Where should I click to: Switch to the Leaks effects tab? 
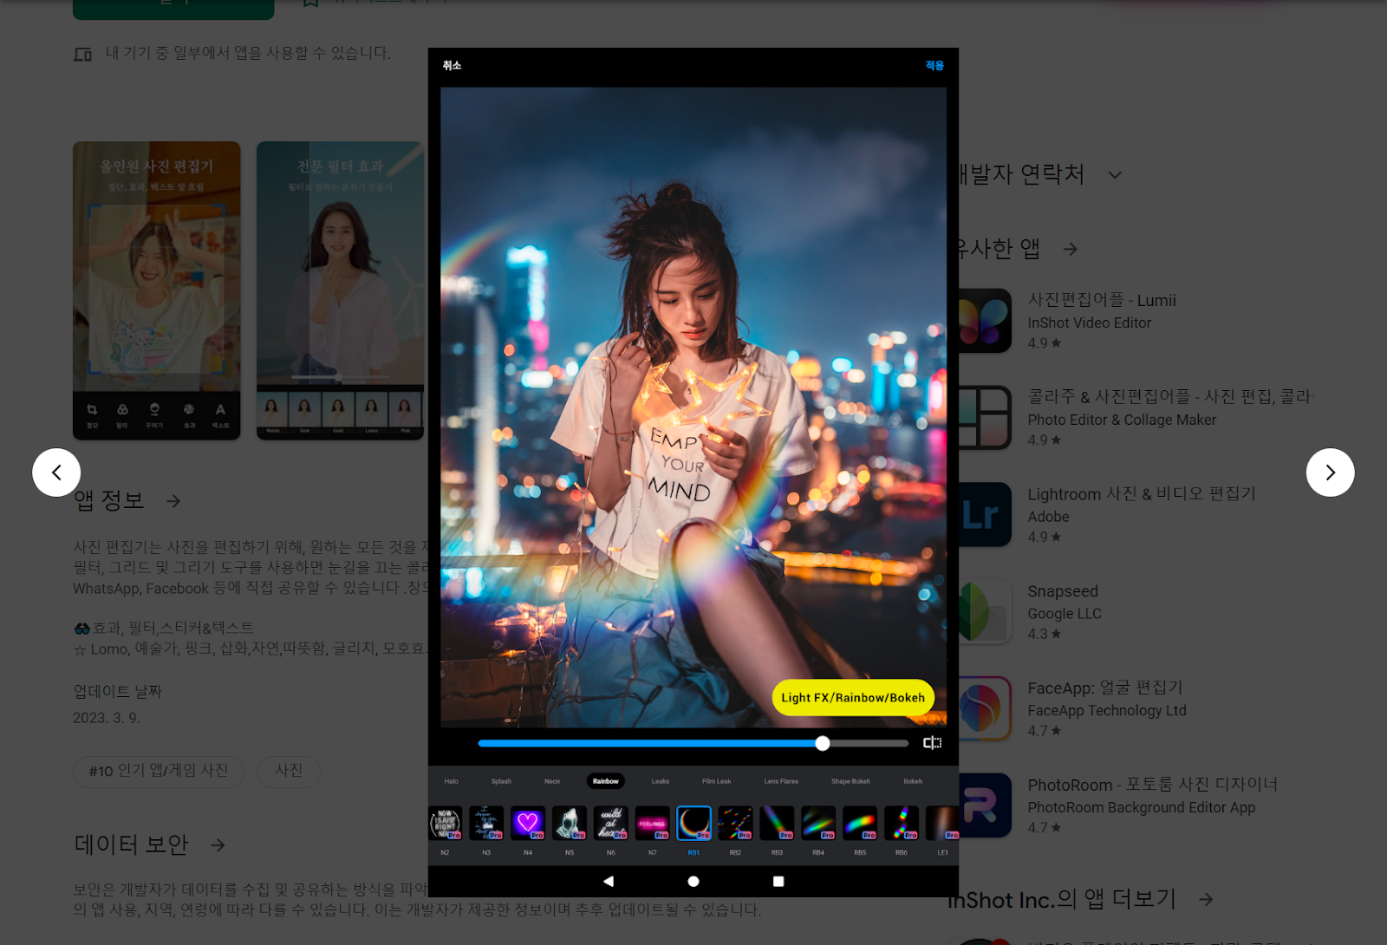(661, 781)
